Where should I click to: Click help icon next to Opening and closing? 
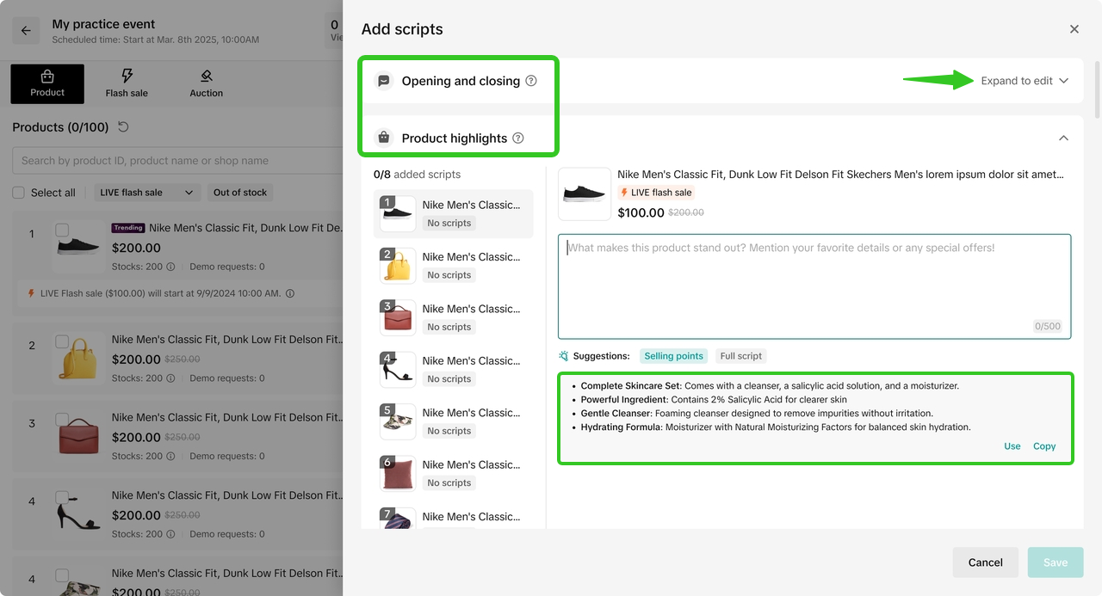pyautogui.click(x=531, y=81)
